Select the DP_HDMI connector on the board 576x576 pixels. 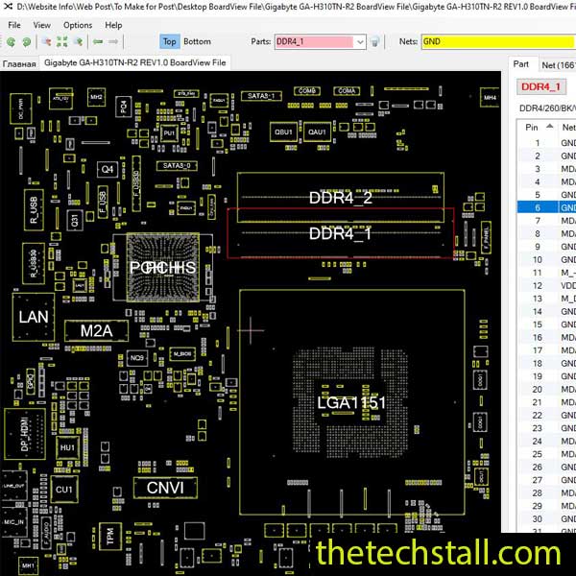[x=25, y=434]
